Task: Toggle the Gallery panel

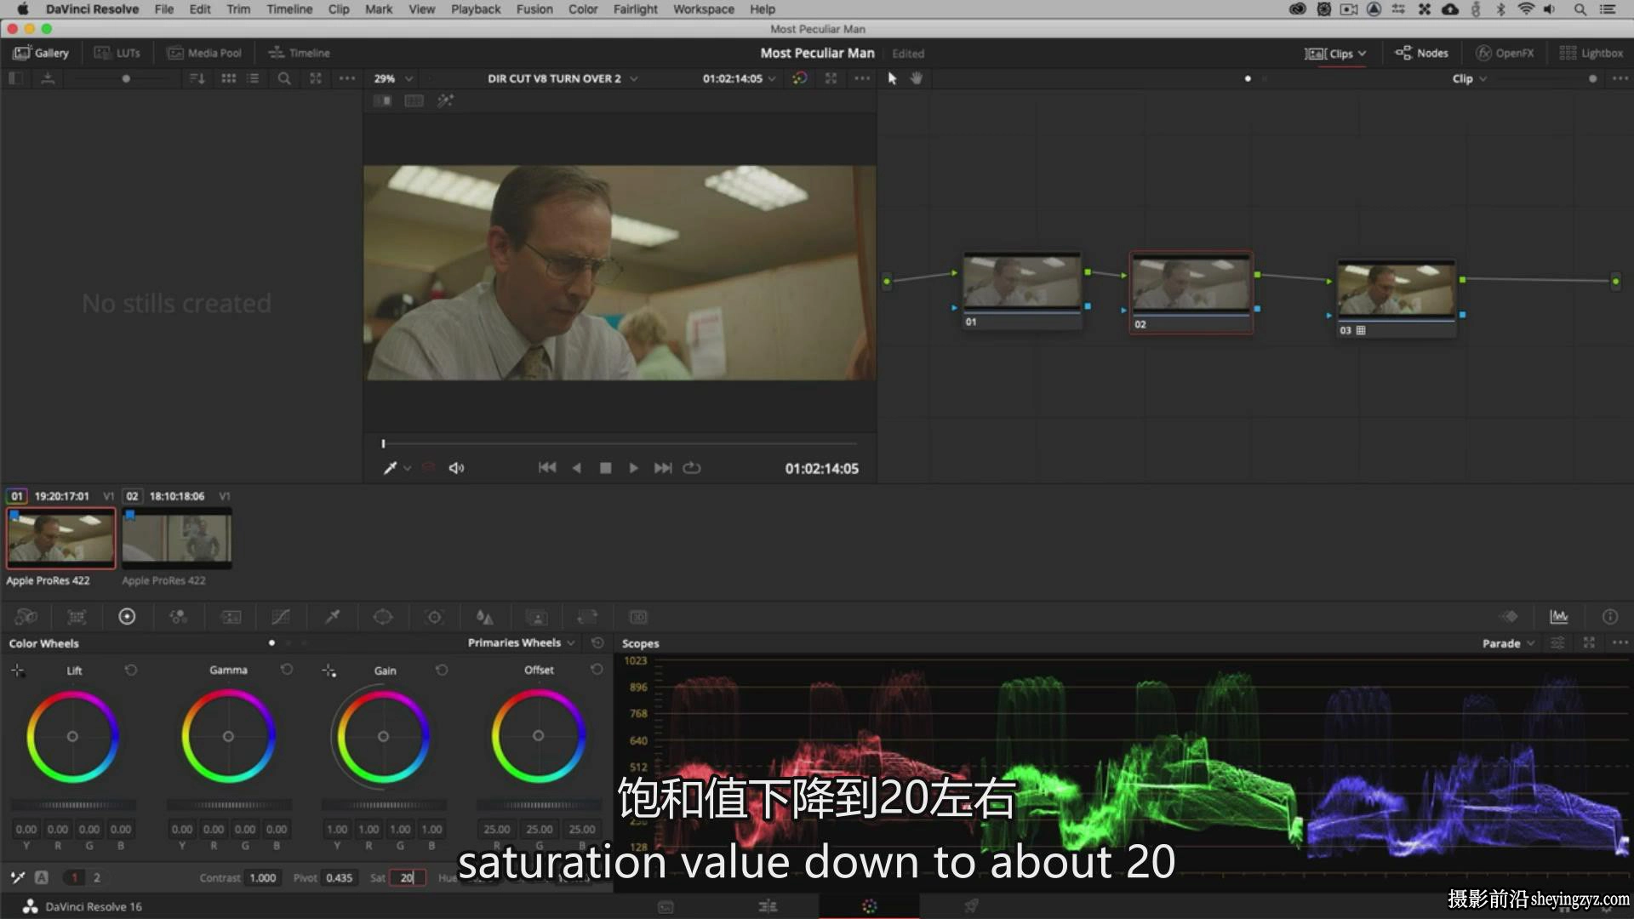Action: pos(41,53)
